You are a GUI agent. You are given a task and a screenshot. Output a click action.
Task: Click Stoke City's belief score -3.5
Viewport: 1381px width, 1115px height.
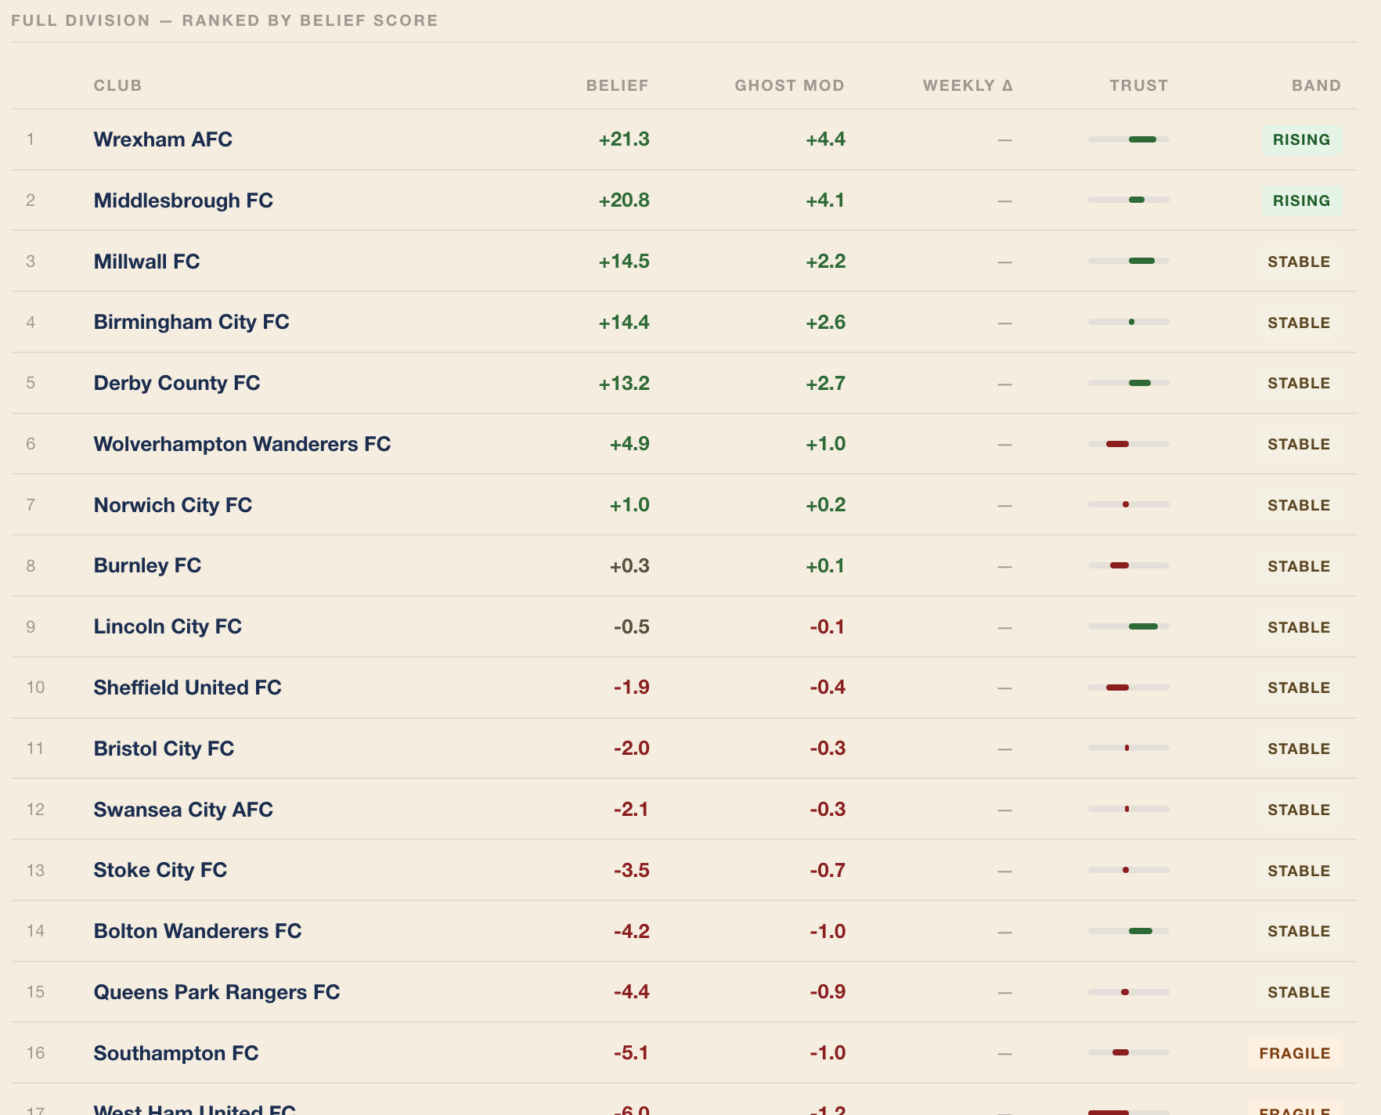632,870
